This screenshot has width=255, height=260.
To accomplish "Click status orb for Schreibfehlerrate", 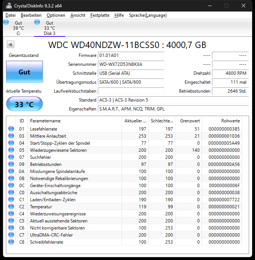I will pyautogui.click(x=11, y=242).
